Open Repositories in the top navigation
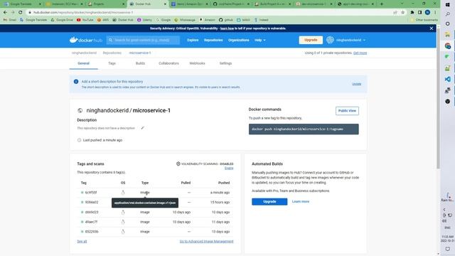The width and height of the screenshot is (455, 256). [x=213, y=40]
